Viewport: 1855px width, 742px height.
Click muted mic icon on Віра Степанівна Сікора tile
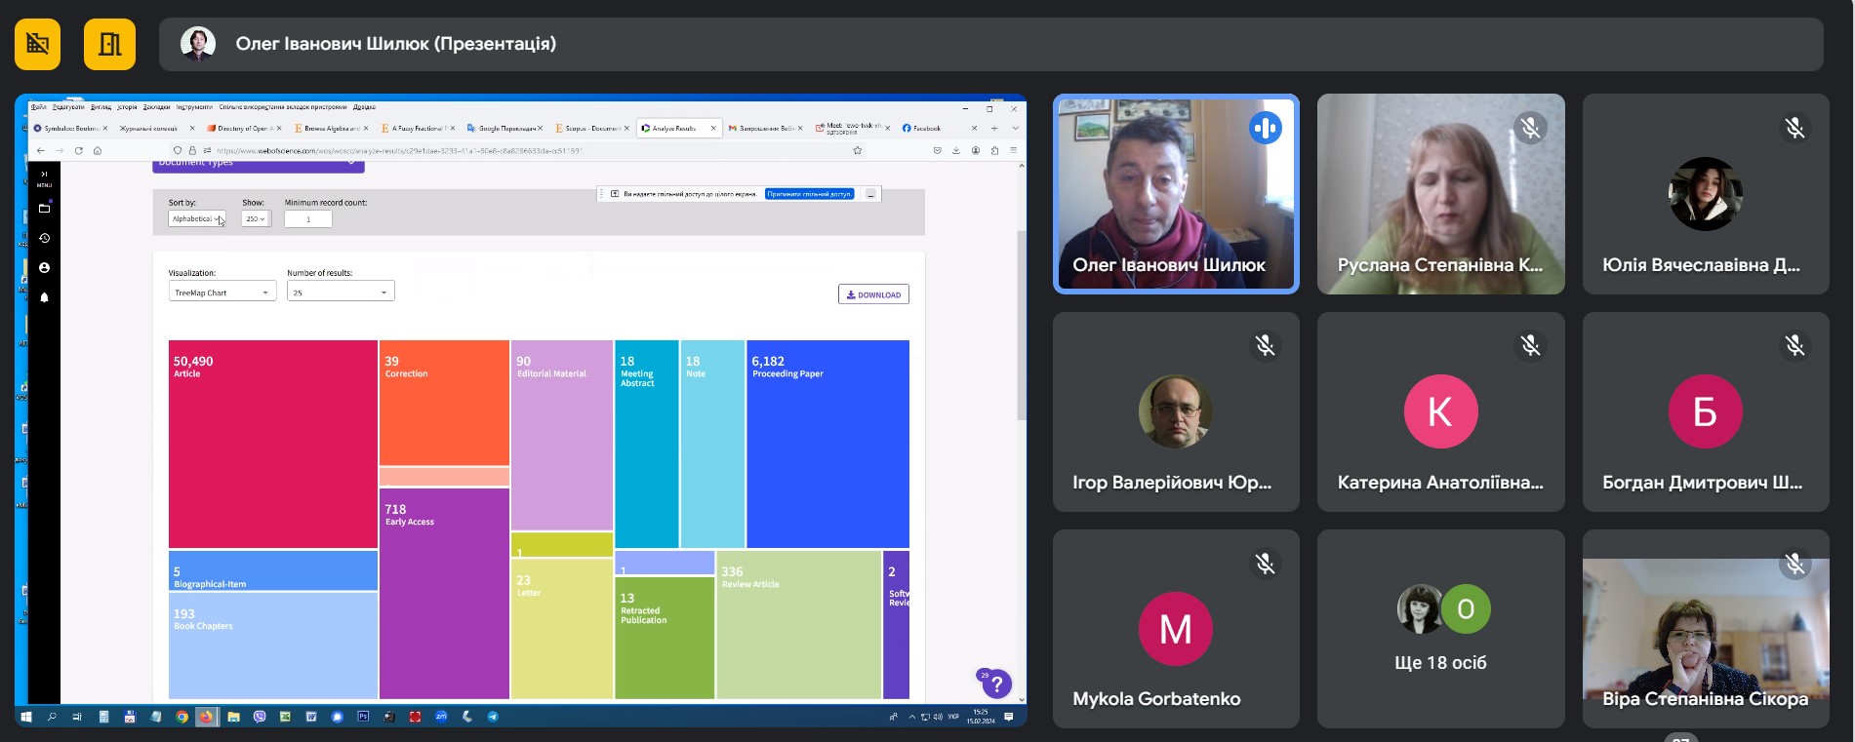[1795, 564]
